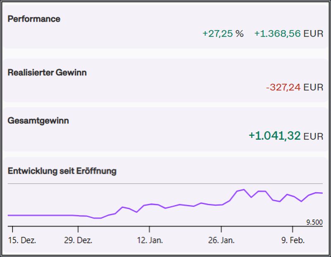
Task: Click the 15. Dez. axis date
Action: pyautogui.click(x=23, y=240)
